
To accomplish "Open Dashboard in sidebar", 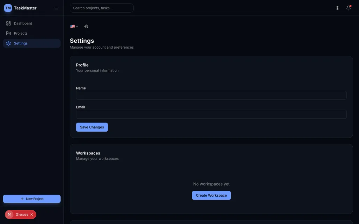I will point(32,23).
